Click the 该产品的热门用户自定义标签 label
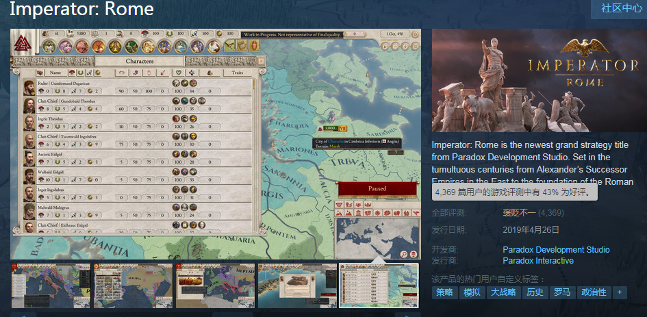 [489, 279]
